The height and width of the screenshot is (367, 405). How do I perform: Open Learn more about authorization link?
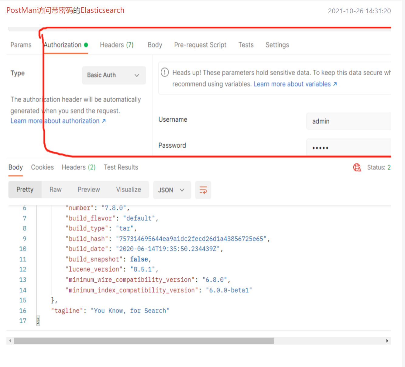click(58, 121)
